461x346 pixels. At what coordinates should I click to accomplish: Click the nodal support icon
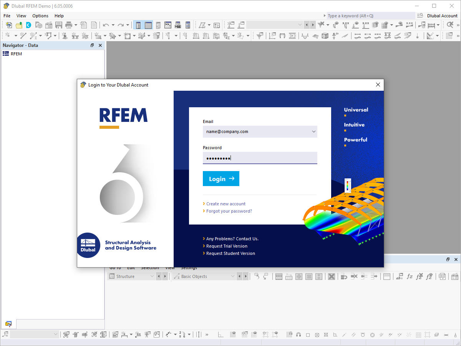click(x=65, y=36)
